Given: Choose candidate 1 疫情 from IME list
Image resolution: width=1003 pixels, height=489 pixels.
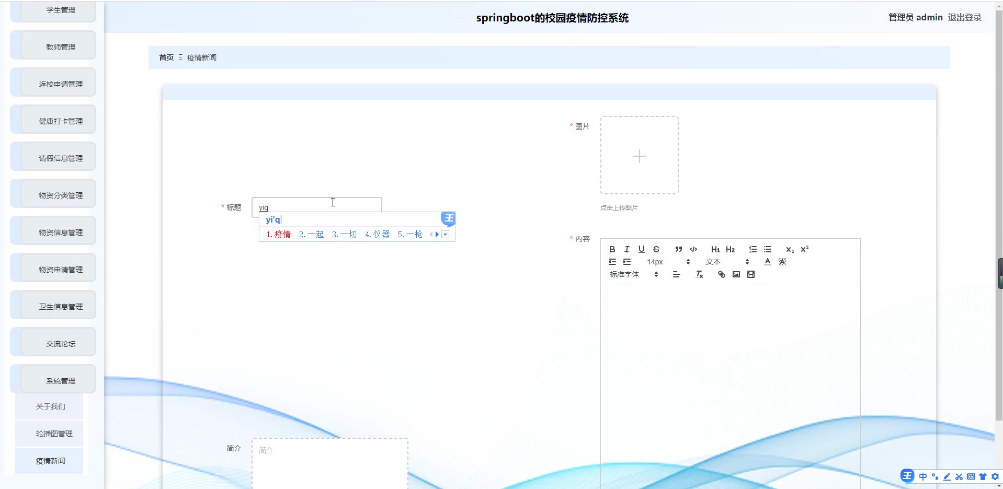Looking at the screenshot, I should pyautogui.click(x=278, y=235).
